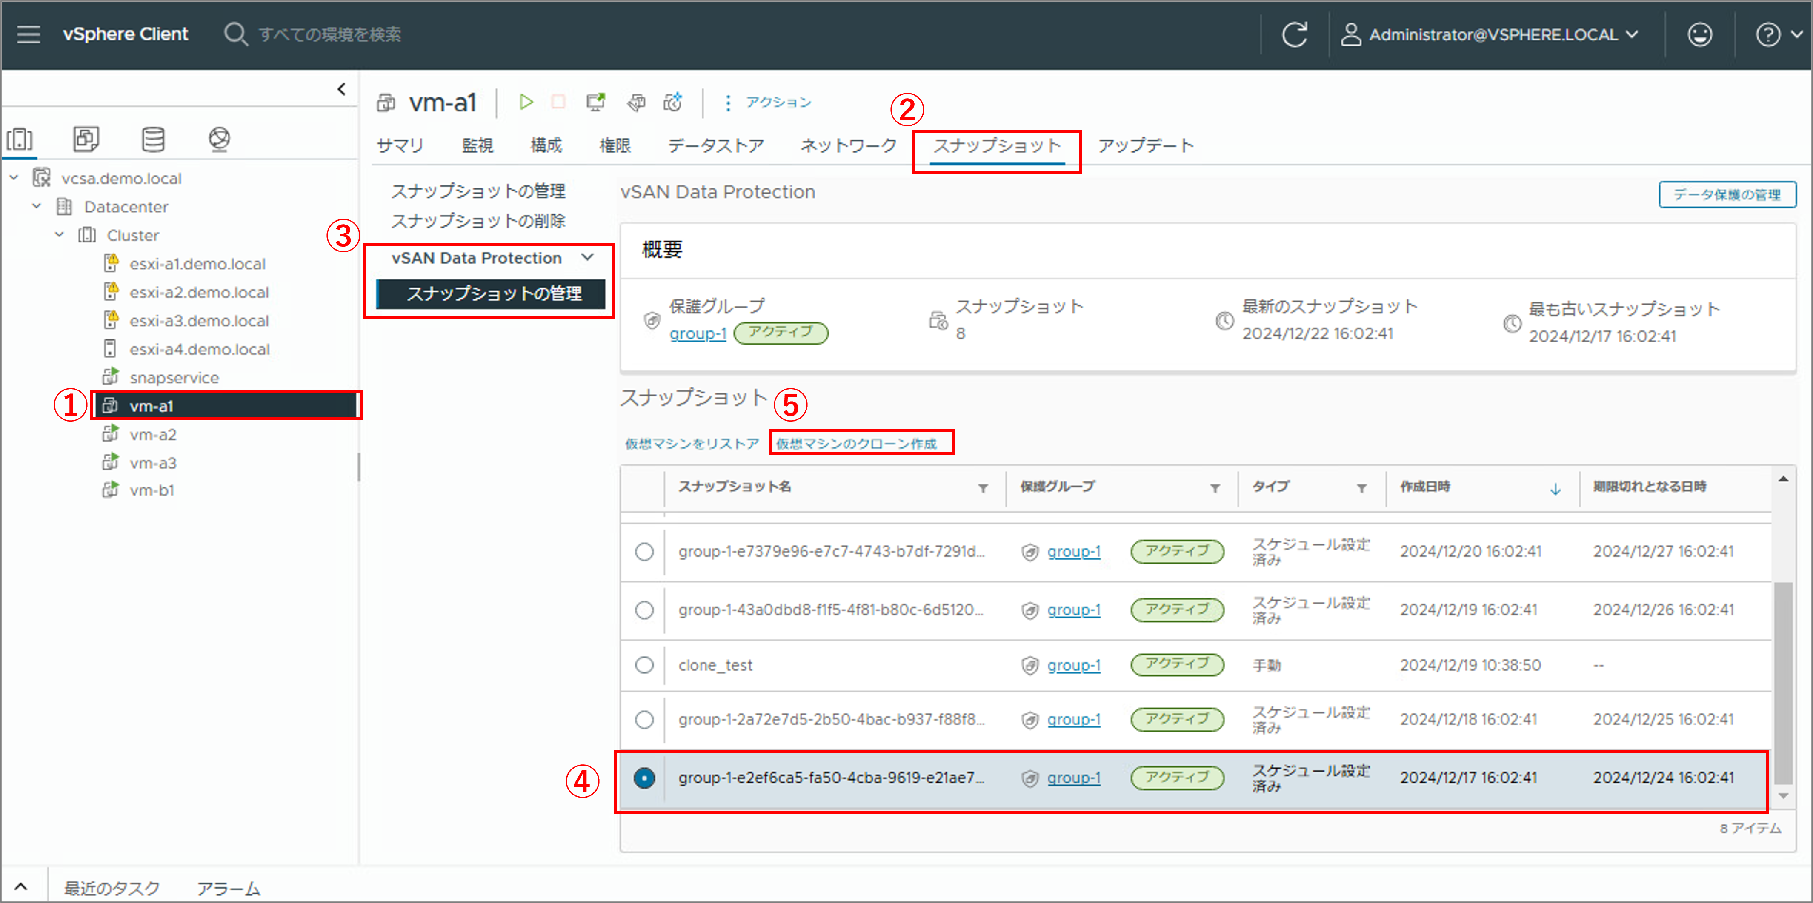The width and height of the screenshot is (1813, 903).
Task: Click the edit VM settings icon
Action: tap(635, 103)
